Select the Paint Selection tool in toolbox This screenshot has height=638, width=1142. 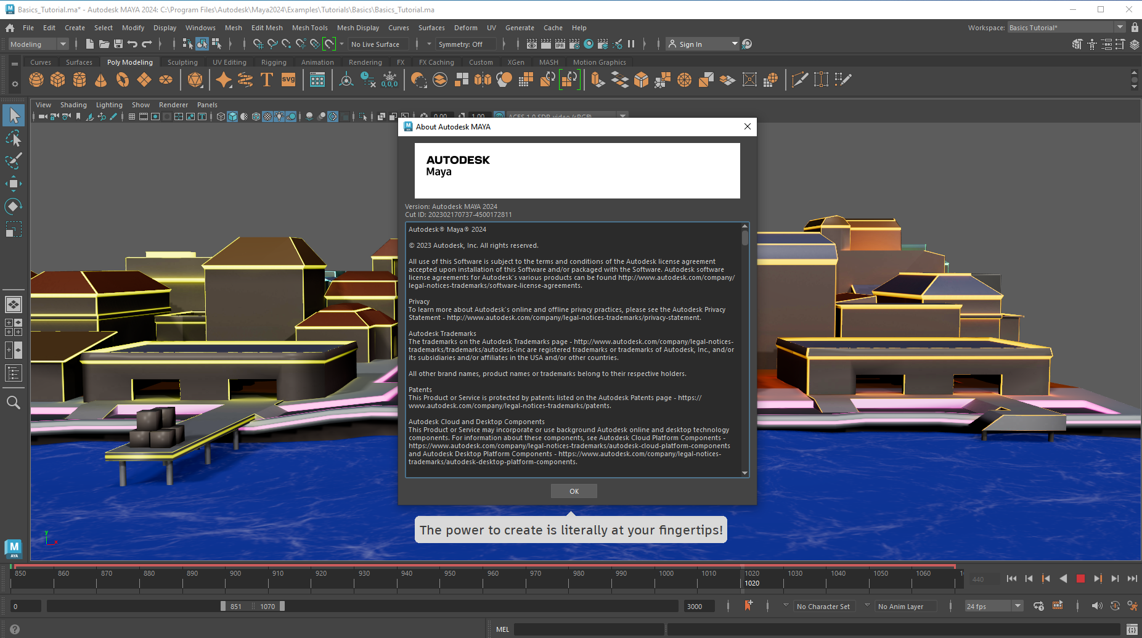coord(14,161)
